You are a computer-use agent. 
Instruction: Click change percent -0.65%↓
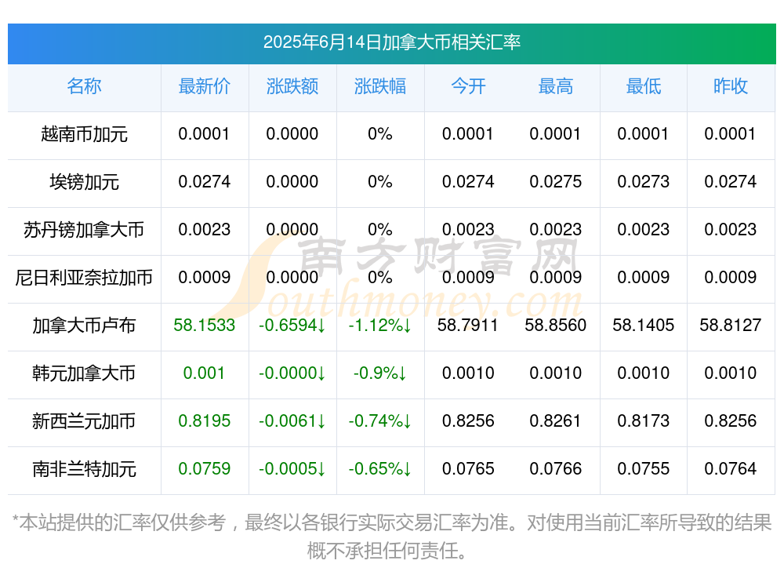point(380,469)
